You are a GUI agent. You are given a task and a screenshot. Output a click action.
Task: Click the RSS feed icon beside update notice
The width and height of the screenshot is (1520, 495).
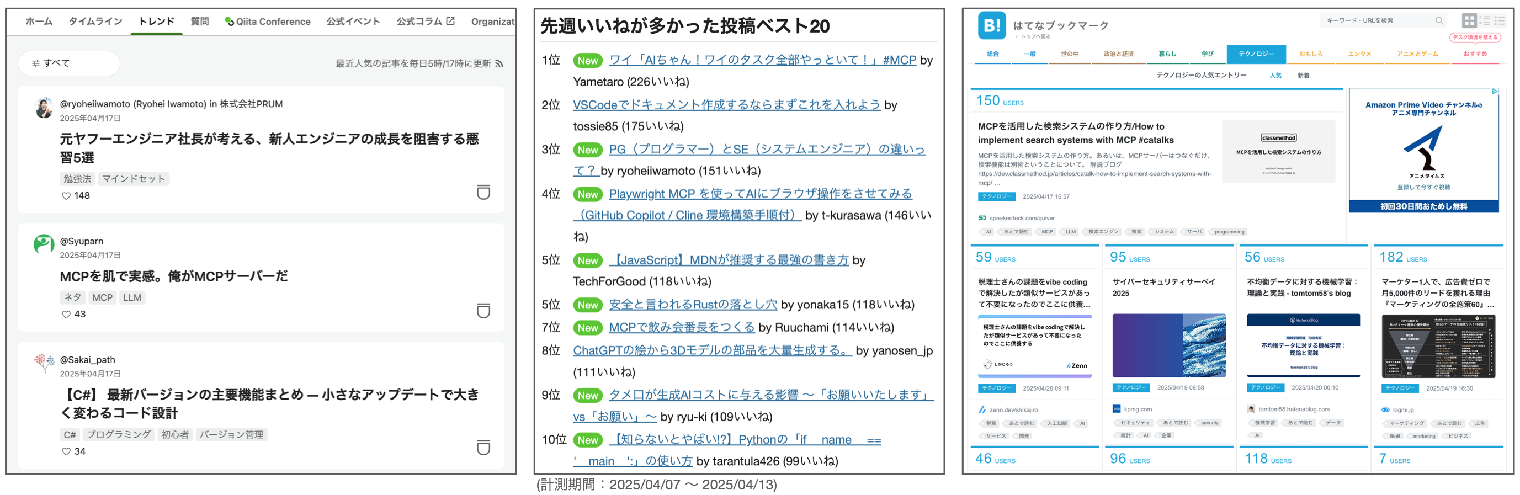[x=499, y=63]
